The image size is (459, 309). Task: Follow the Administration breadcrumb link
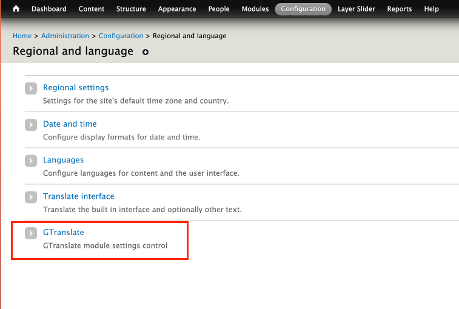pyautogui.click(x=65, y=36)
